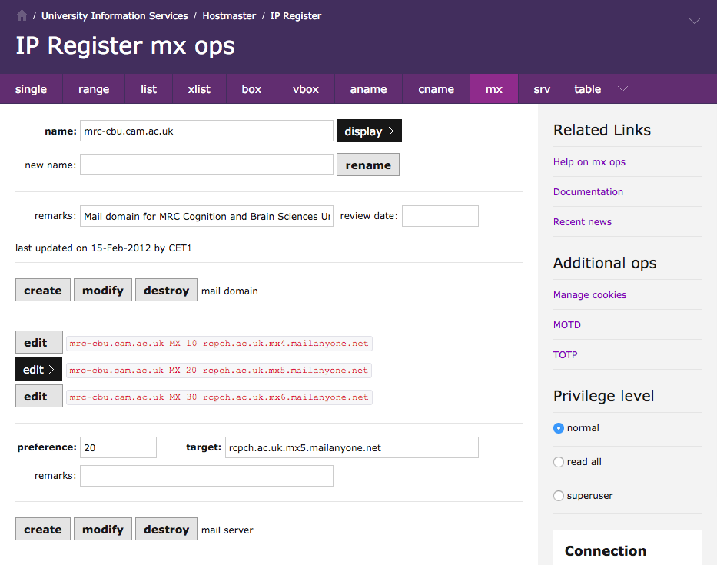Viewport: 717px width, 565px height.
Task: Open the srv tab
Action: (542, 89)
